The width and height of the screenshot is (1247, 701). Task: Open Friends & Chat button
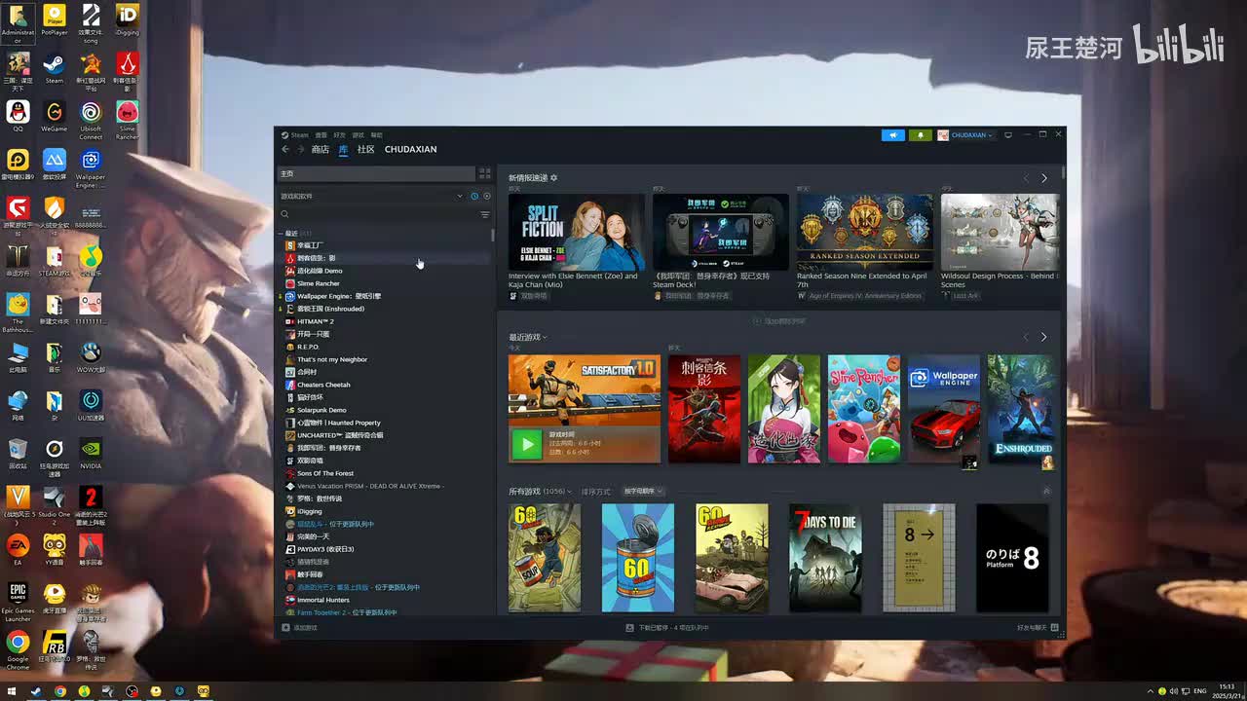[x=1038, y=628]
